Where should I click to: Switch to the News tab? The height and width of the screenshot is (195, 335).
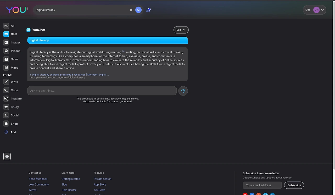[x=11, y=59]
